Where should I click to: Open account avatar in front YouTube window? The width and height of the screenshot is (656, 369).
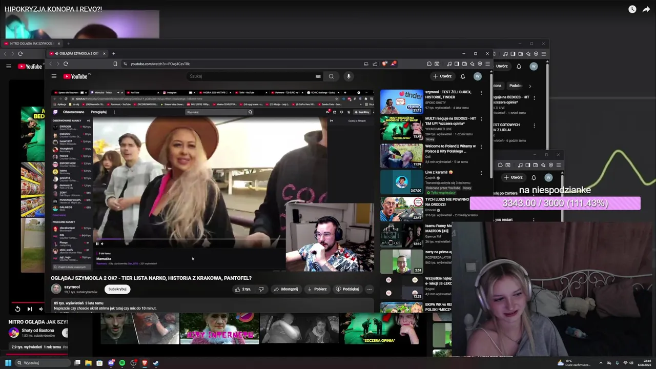(x=477, y=76)
